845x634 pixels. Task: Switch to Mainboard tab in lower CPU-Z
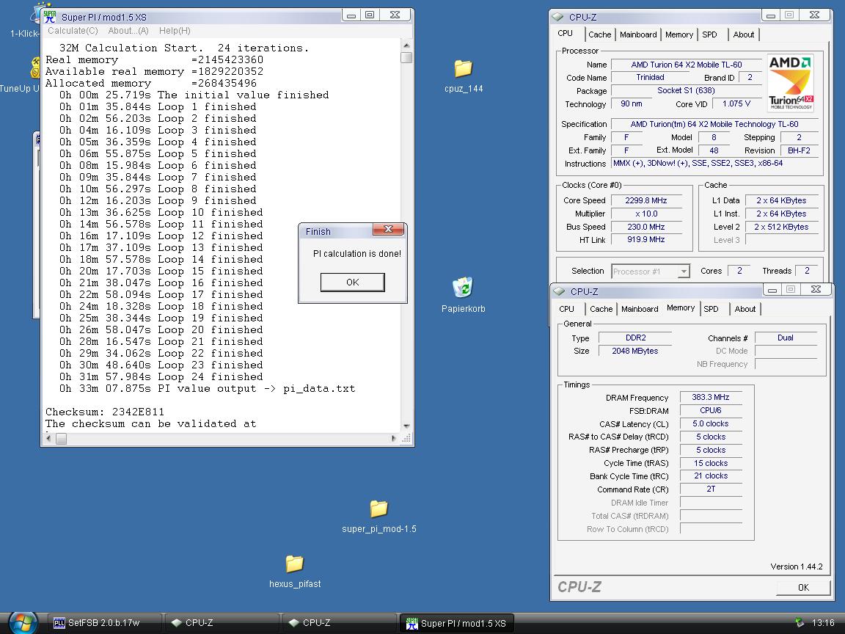coord(640,309)
